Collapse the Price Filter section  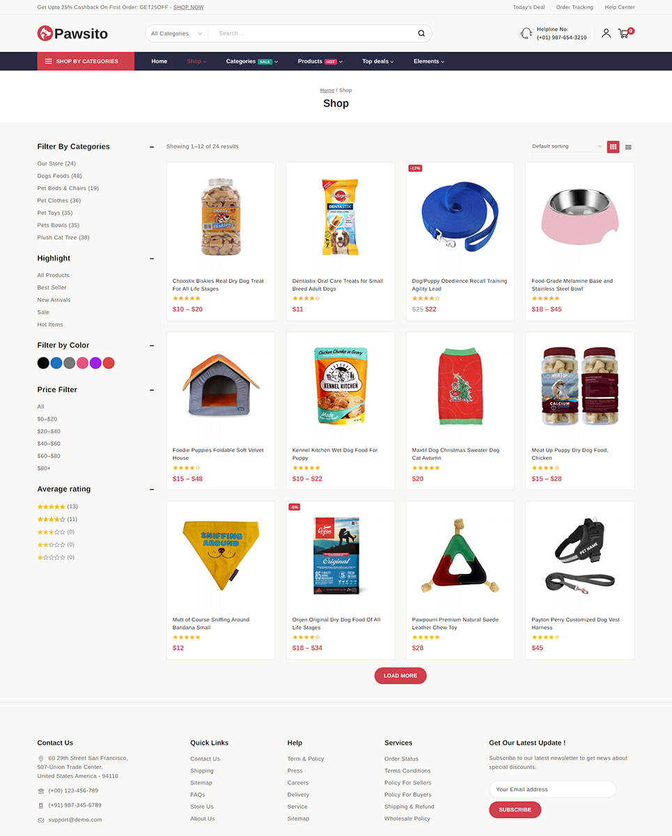(152, 390)
